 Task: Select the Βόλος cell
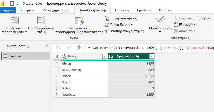[x=84, y=88]
